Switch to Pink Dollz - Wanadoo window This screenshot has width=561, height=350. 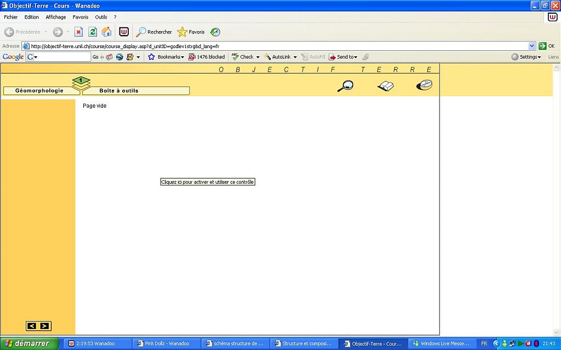167,343
